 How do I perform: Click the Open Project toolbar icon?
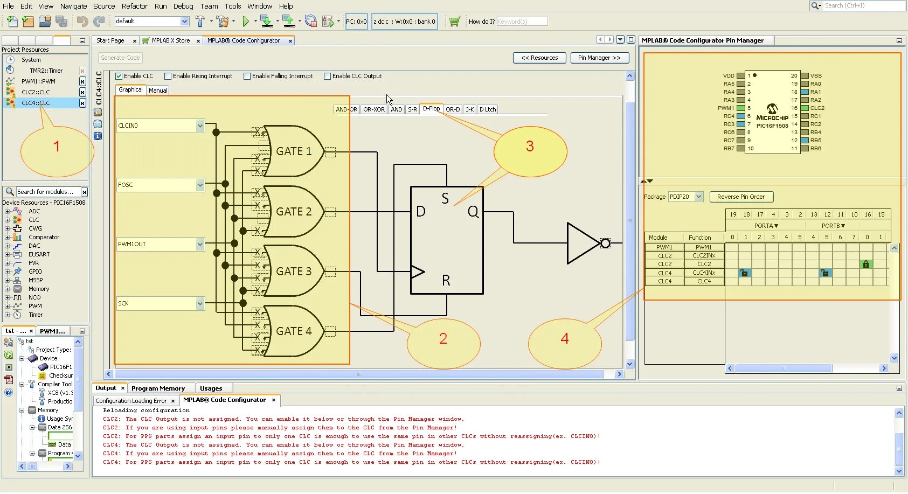tap(45, 22)
